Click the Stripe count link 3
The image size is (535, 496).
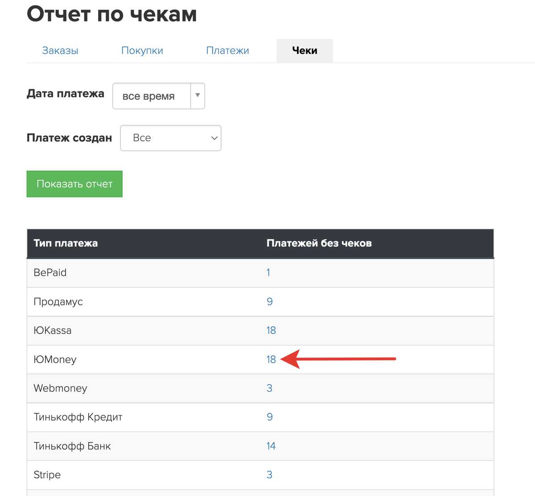click(x=269, y=475)
